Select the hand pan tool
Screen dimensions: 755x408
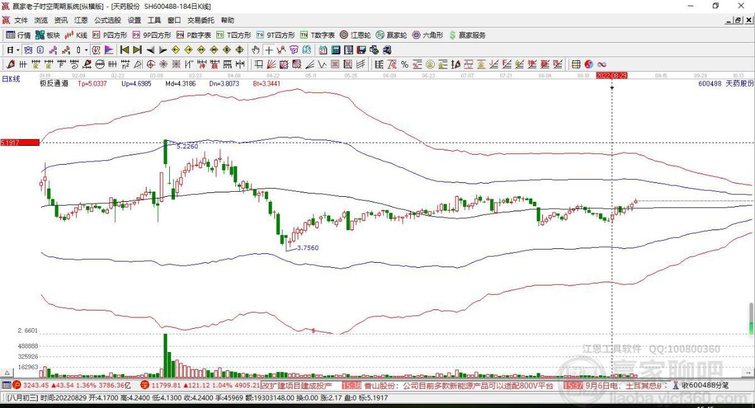pos(256,50)
